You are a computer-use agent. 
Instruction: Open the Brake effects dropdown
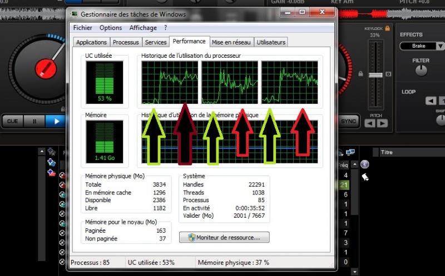pos(422,46)
